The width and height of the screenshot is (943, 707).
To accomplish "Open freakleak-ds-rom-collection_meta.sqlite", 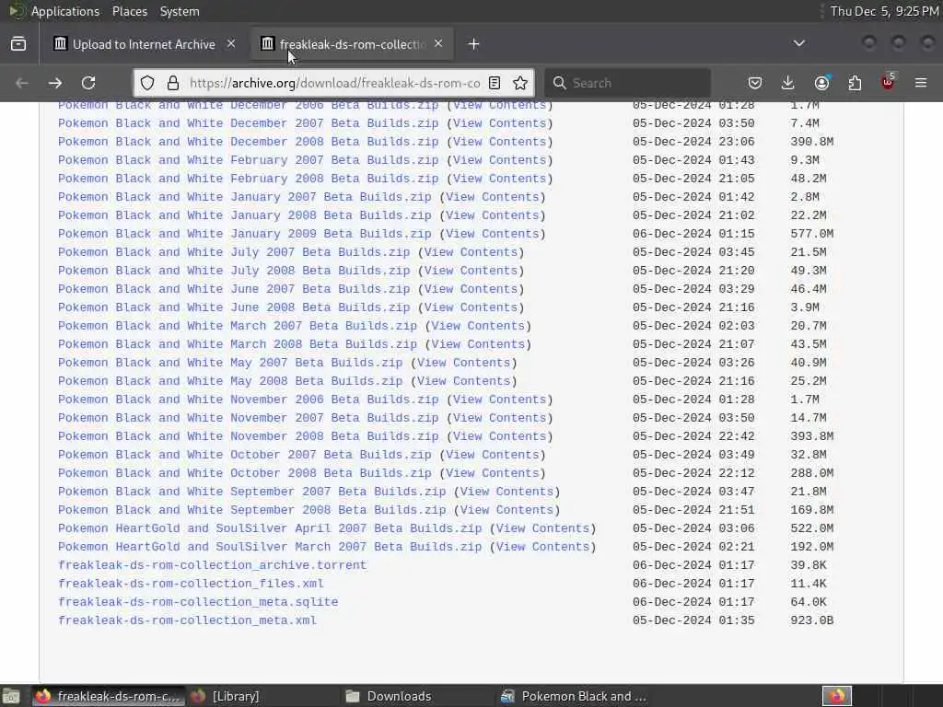I will pos(198,602).
